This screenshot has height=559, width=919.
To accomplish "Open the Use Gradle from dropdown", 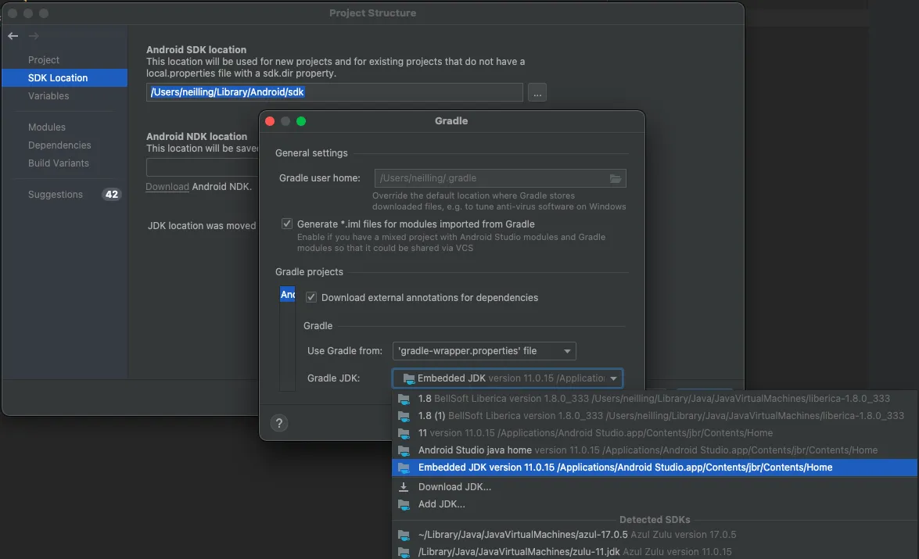I will (484, 351).
